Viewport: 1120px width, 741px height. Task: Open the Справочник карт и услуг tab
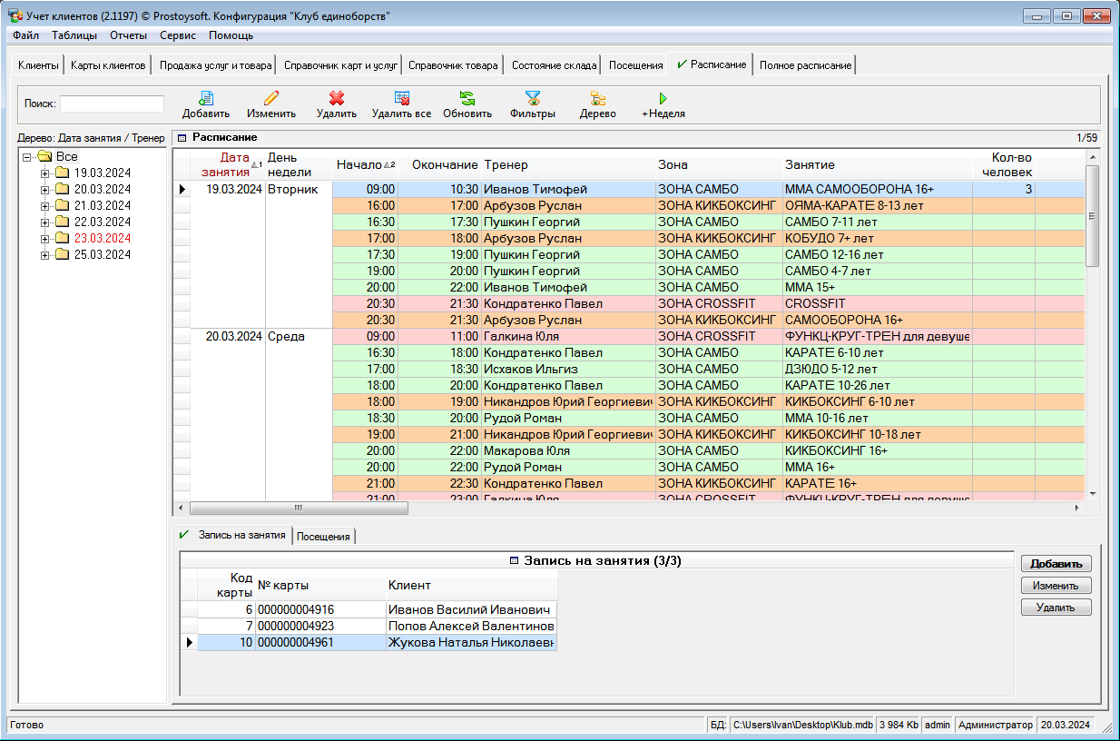[340, 65]
